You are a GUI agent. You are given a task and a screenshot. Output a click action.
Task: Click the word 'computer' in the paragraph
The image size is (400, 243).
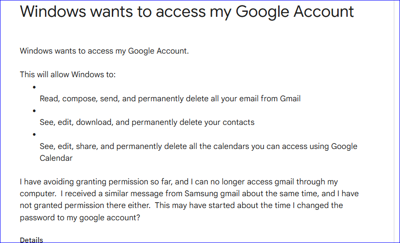click(x=35, y=193)
